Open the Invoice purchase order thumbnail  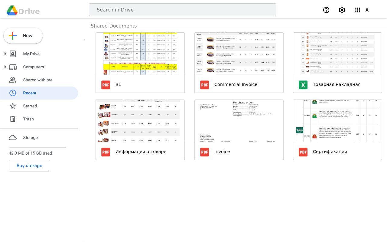239,121
